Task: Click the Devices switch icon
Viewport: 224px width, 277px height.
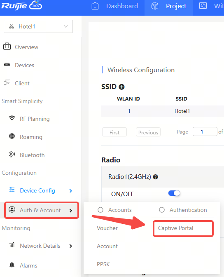Action: [7, 64]
